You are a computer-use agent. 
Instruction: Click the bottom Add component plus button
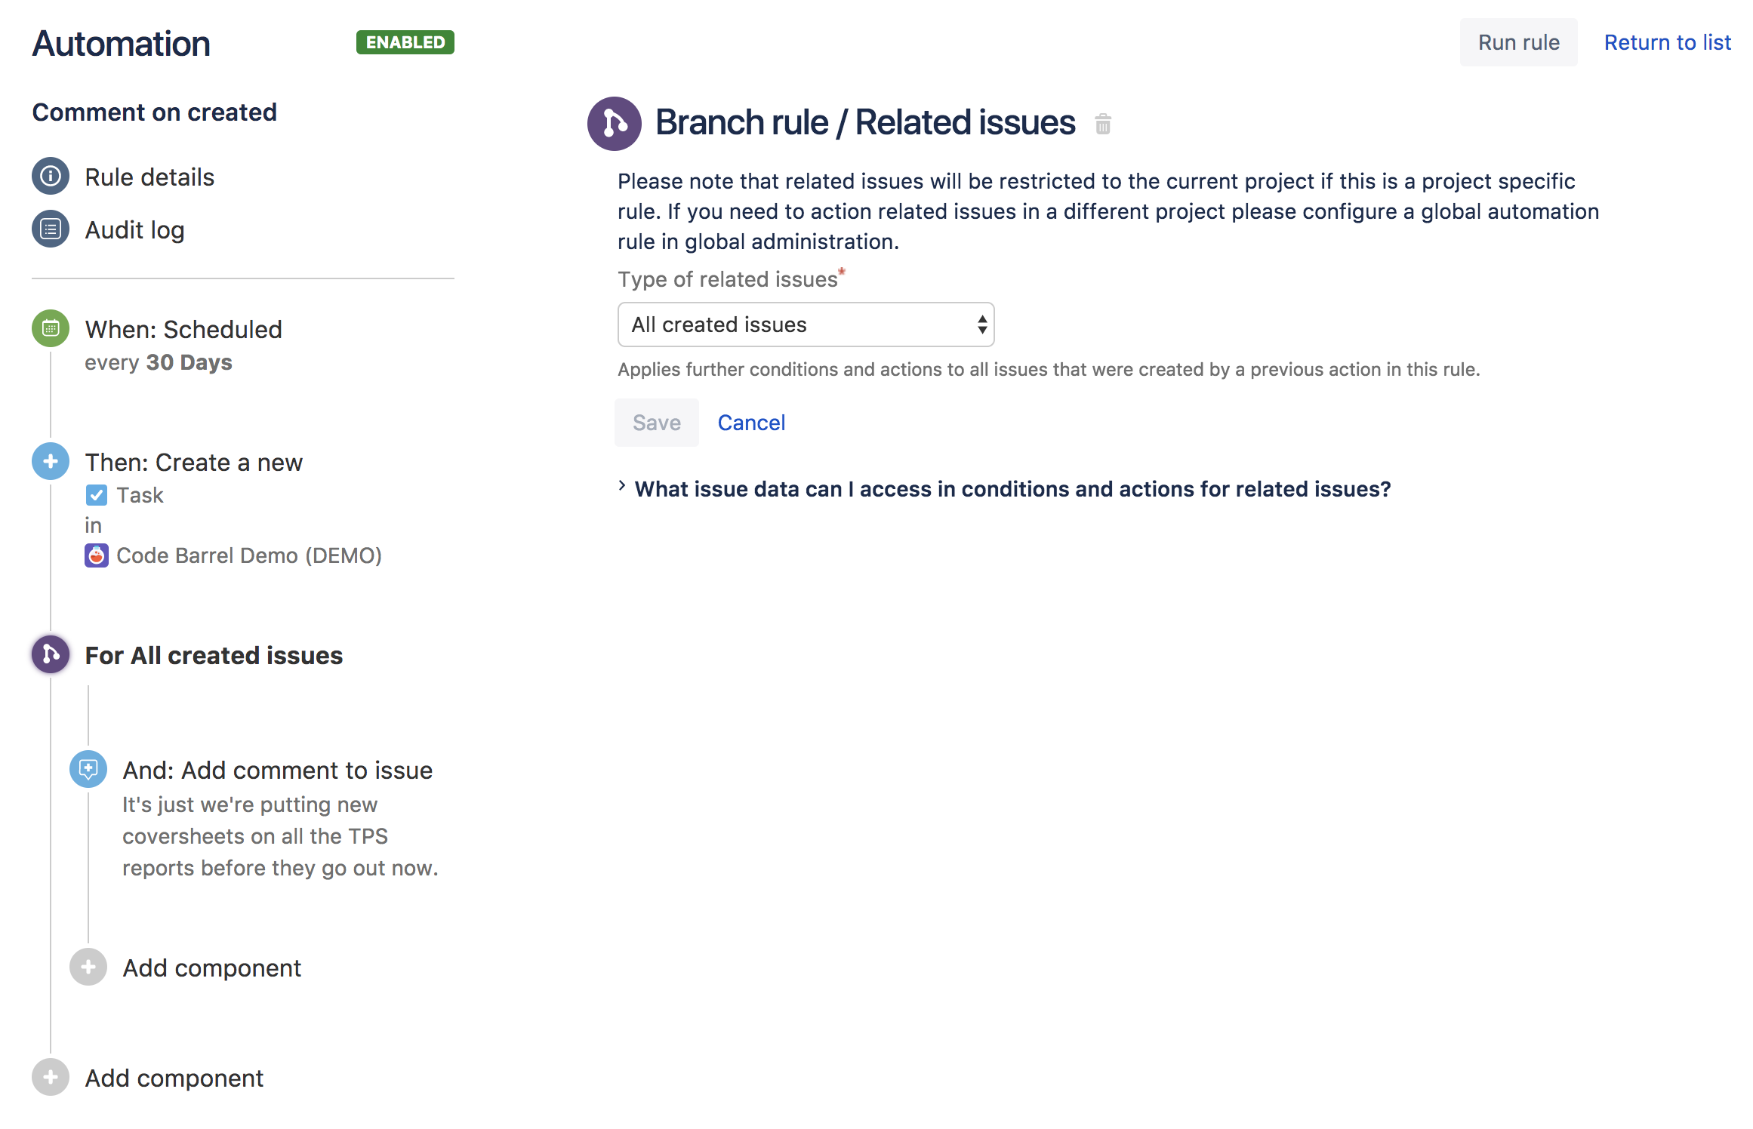(51, 1077)
